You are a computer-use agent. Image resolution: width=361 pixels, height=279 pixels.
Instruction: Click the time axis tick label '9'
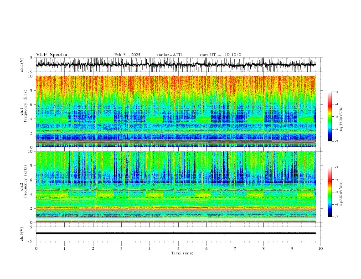coord(292,248)
